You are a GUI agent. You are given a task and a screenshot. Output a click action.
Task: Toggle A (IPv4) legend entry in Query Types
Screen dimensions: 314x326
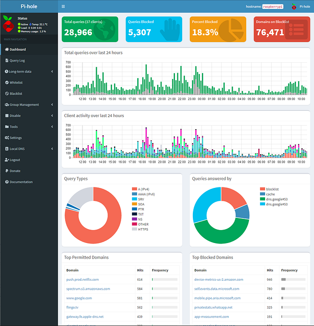point(140,189)
